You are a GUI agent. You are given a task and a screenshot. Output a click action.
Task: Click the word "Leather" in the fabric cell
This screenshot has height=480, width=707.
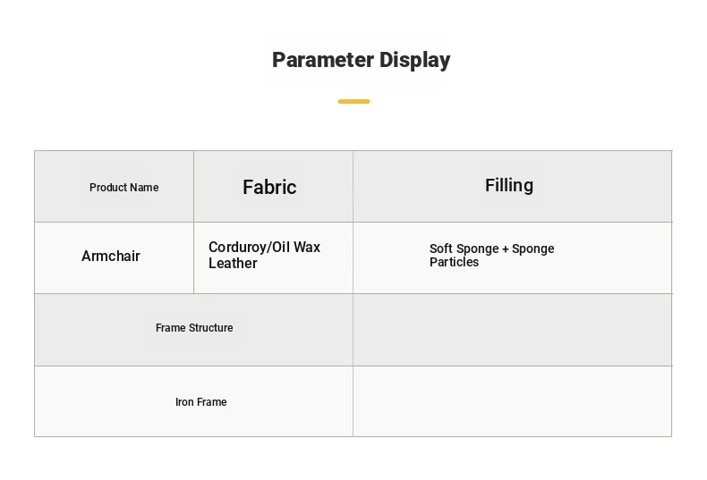(x=233, y=264)
